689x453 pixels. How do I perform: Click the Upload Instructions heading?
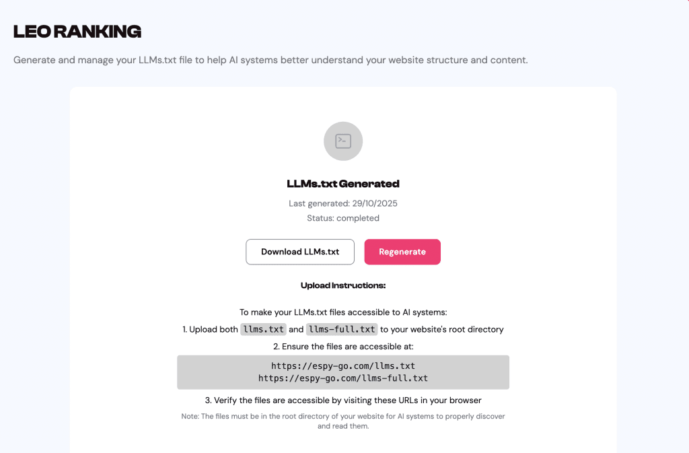(x=343, y=285)
